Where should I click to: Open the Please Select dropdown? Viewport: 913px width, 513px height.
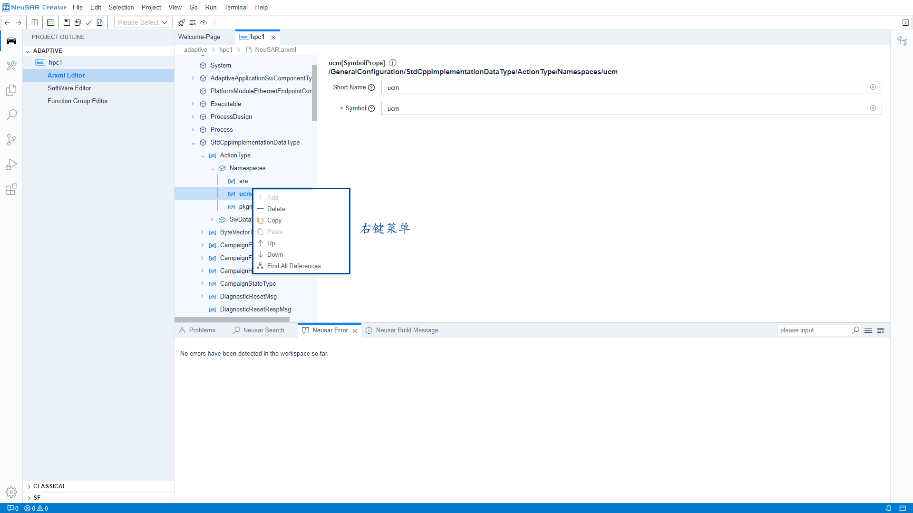[143, 23]
